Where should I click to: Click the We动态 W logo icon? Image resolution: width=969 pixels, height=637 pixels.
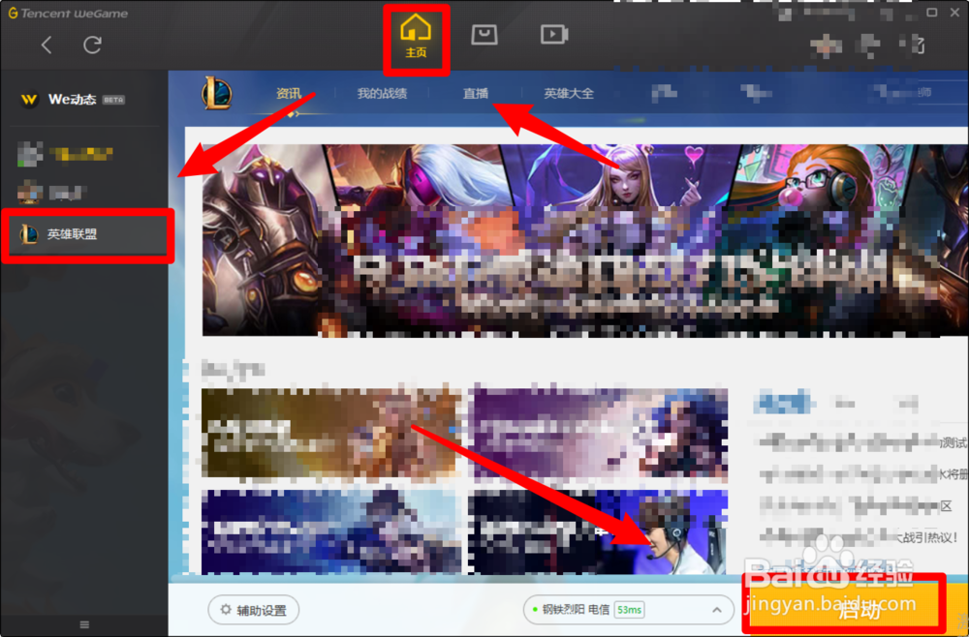pyautogui.click(x=29, y=100)
